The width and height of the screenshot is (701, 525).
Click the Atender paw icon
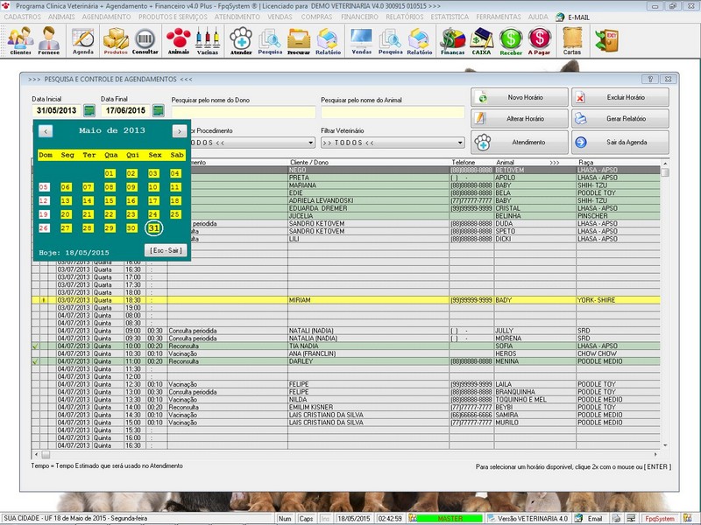click(x=241, y=40)
